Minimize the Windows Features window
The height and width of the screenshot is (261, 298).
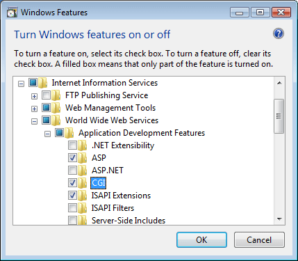pos(240,13)
